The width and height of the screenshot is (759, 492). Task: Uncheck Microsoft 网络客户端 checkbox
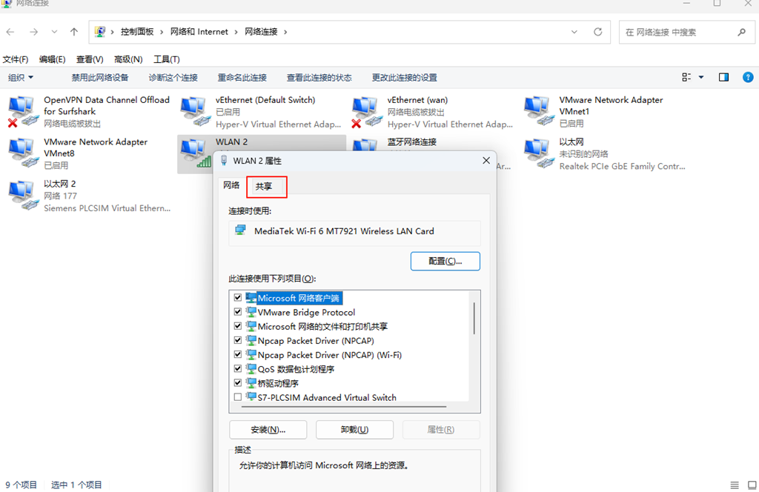point(238,298)
